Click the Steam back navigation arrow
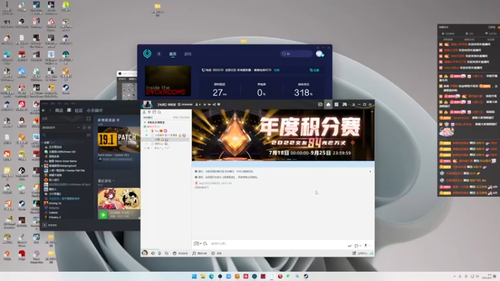 pyautogui.click(x=44, y=111)
